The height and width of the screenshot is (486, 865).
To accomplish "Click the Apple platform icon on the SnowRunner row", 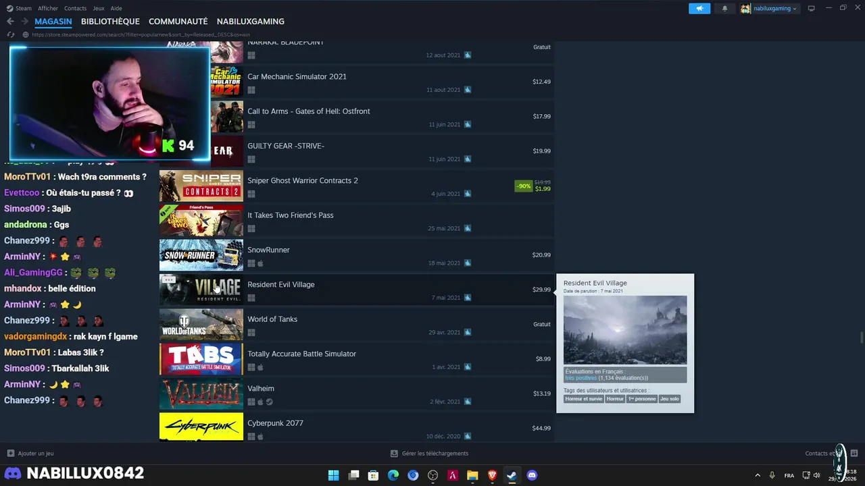I will pos(260,263).
